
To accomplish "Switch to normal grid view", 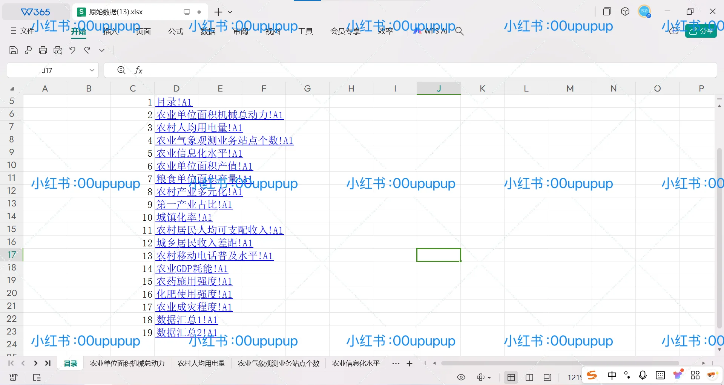I will (511, 377).
